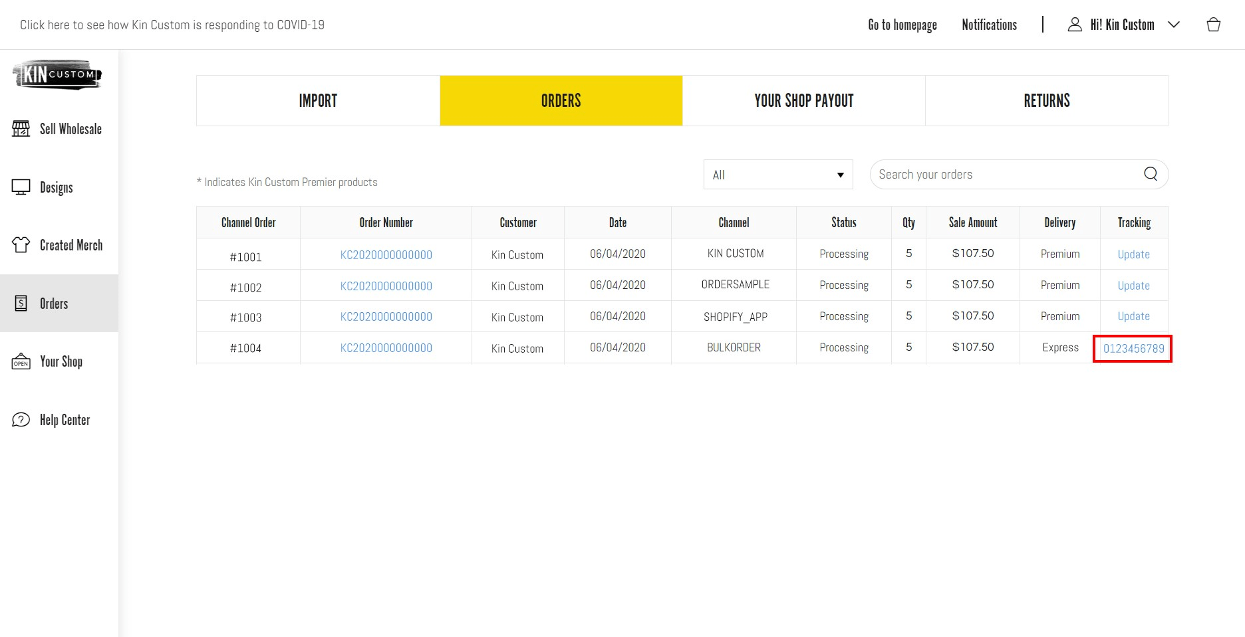Open the YOUR SHOP PAYOUT tab
1245x637 pixels.
804,100
